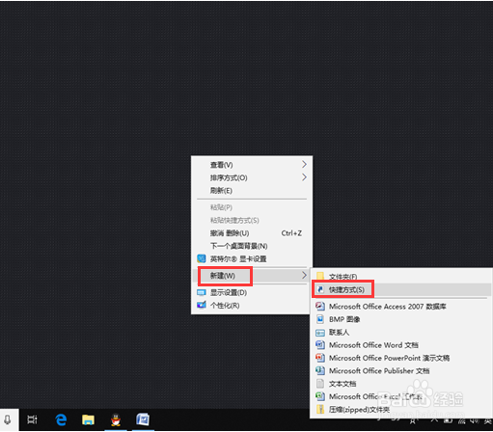Open Microsoft Edge from the taskbar

pyautogui.click(x=61, y=419)
